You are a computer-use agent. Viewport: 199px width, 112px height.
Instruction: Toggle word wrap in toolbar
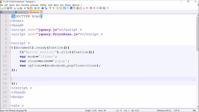tap(64, 8)
